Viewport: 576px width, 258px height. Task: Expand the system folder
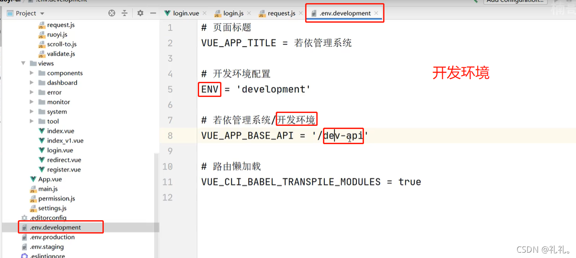pos(32,112)
